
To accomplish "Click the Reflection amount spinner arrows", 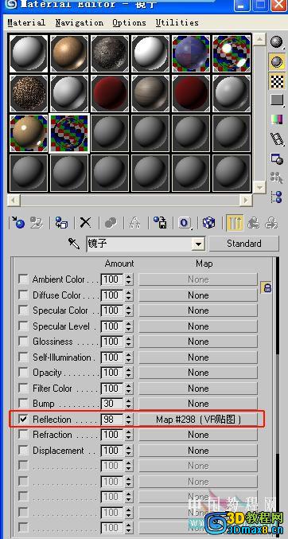I will coord(129,420).
